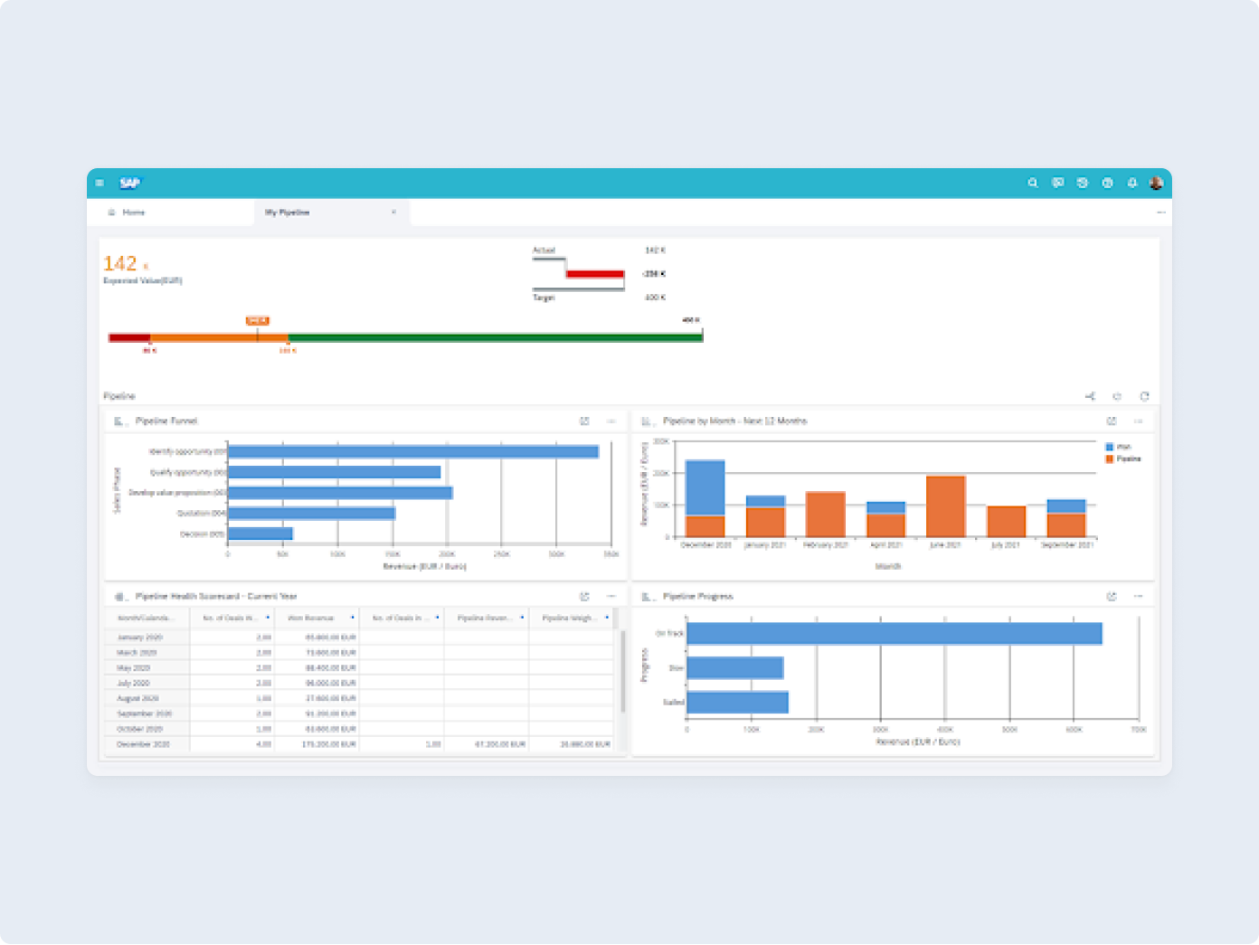Open Won Revenue column header menu
The height and width of the screenshot is (945, 1259).
click(x=352, y=619)
